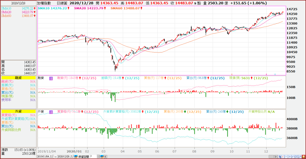
Task: Click the 外資累計買賣超(元) 35802億 legend entry
Action: tap(131, 112)
